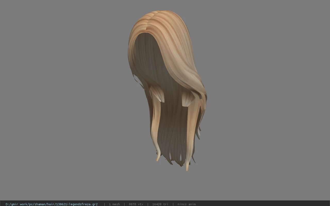Click the '16420 tri' triangle count
This screenshot has width=330, height=206.
[x=160, y=204]
